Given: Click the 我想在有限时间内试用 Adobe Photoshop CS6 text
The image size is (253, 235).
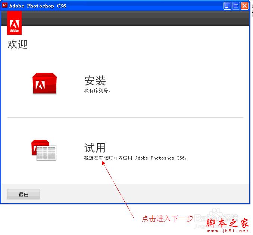Looking at the screenshot, I should click(135, 158).
